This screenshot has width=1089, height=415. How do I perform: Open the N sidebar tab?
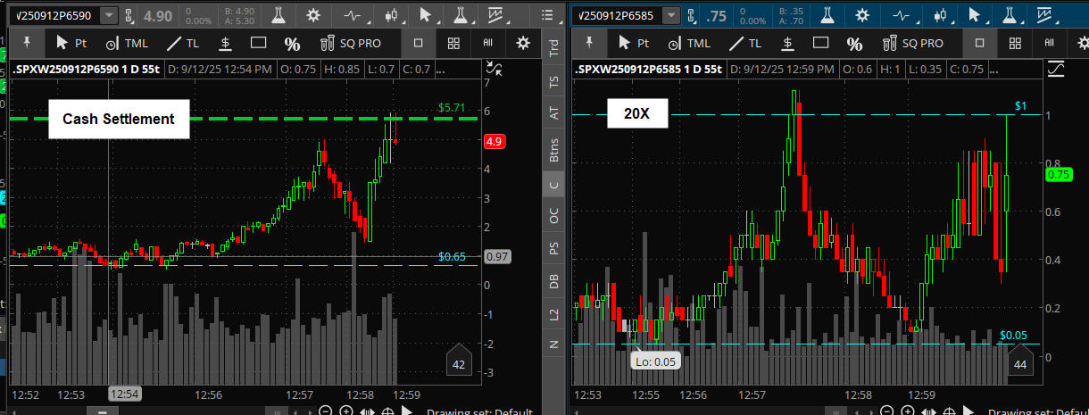[554, 344]
